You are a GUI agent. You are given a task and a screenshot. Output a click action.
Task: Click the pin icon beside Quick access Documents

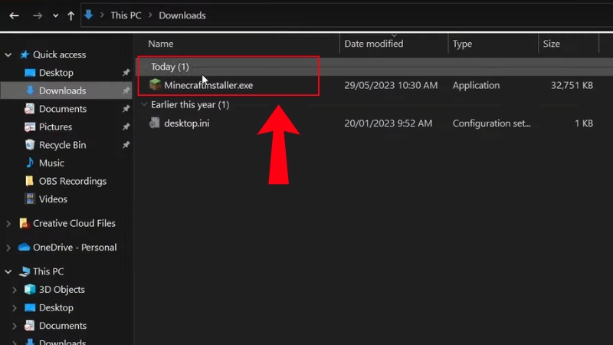click(126, 109)
